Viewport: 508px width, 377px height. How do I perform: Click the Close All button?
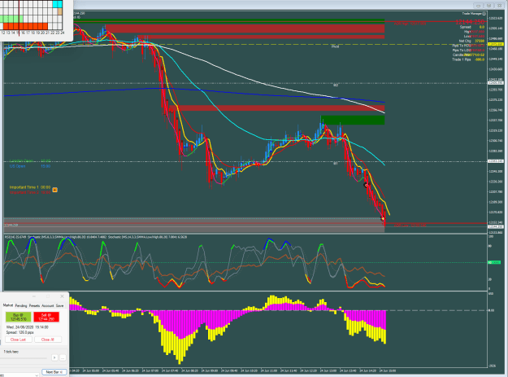click(48, 340)
